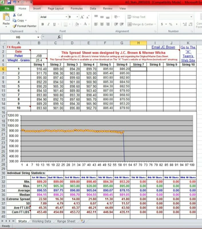Toggle Bold formatting
The image size is (202, 229).
point(42,24)
